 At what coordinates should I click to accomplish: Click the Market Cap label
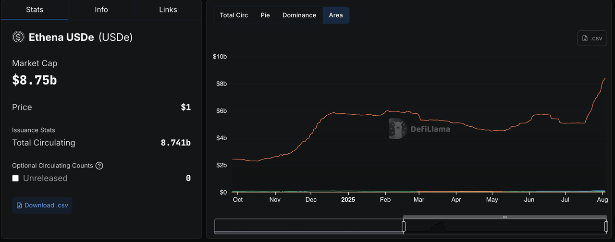point(35,63)
